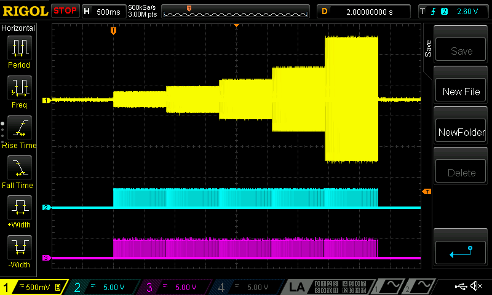
Task: Select the Freq measurement icon
Action: [20, 88]
